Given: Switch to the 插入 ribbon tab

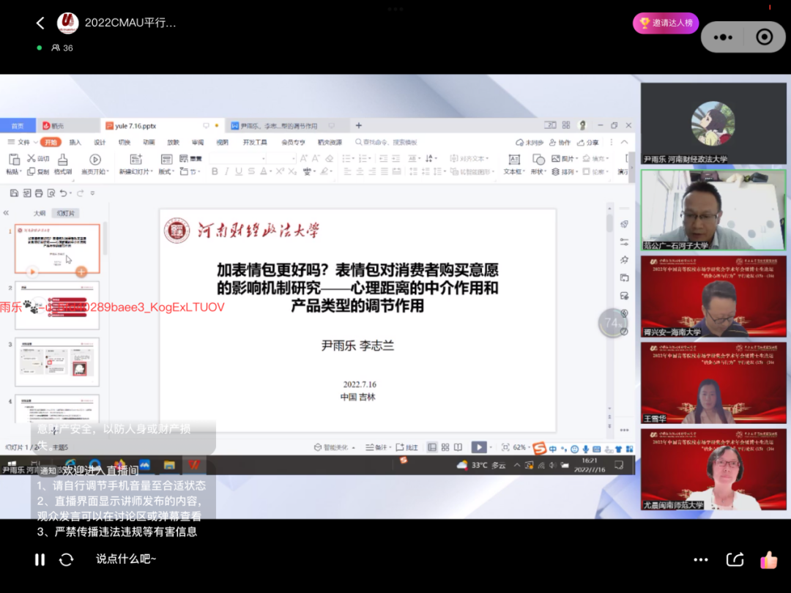Looking at the screenshot, I should [75, 142].
